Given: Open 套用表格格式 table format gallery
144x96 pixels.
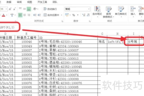Looking at the screenshot, I should tap(109, 12).
